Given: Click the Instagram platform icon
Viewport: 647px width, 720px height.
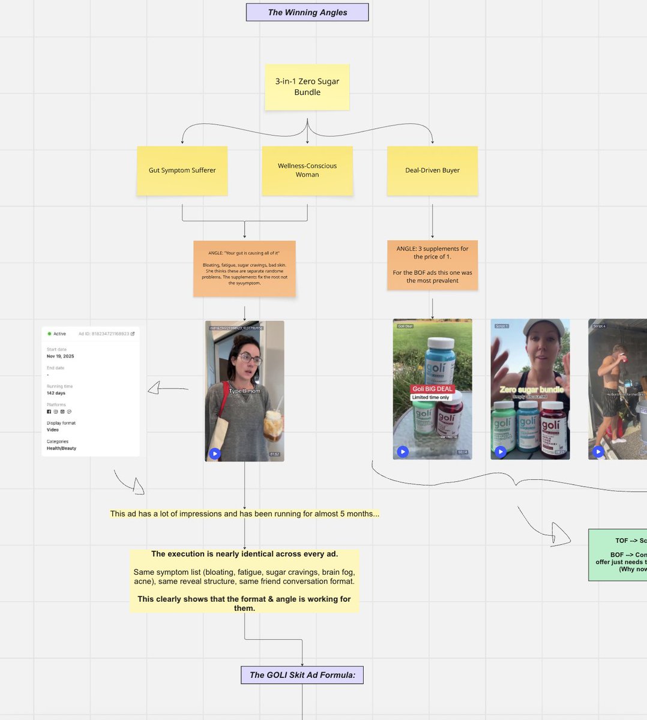Looking at the screenshot, I should click(x=56, y=412).
